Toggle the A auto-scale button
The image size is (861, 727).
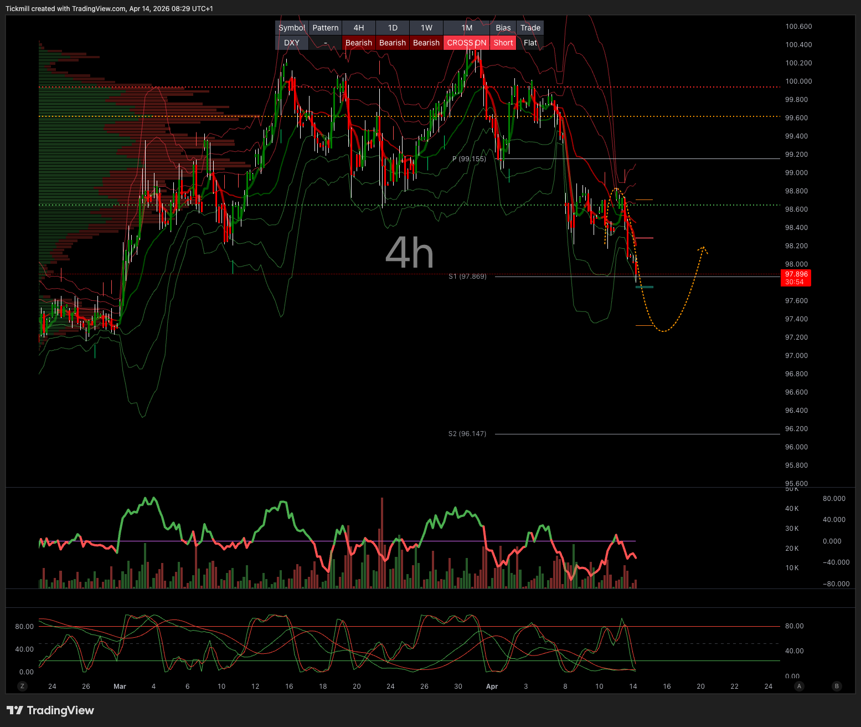pyautogui.click(x=799, y=686)
